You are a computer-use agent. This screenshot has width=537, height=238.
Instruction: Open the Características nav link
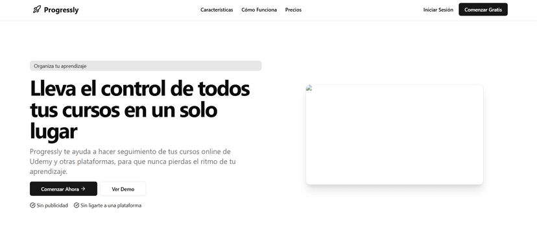217,10
